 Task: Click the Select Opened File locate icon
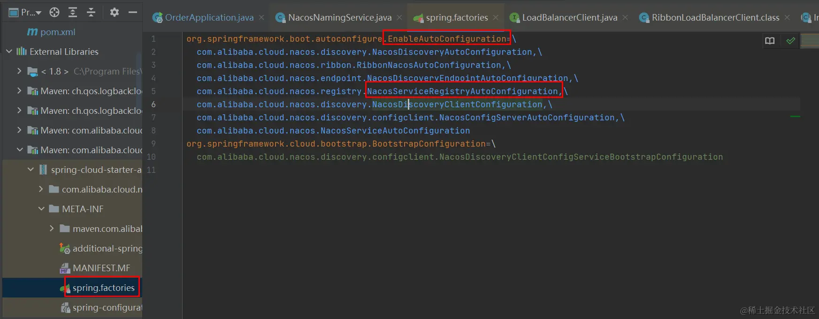tap(54, 13)
